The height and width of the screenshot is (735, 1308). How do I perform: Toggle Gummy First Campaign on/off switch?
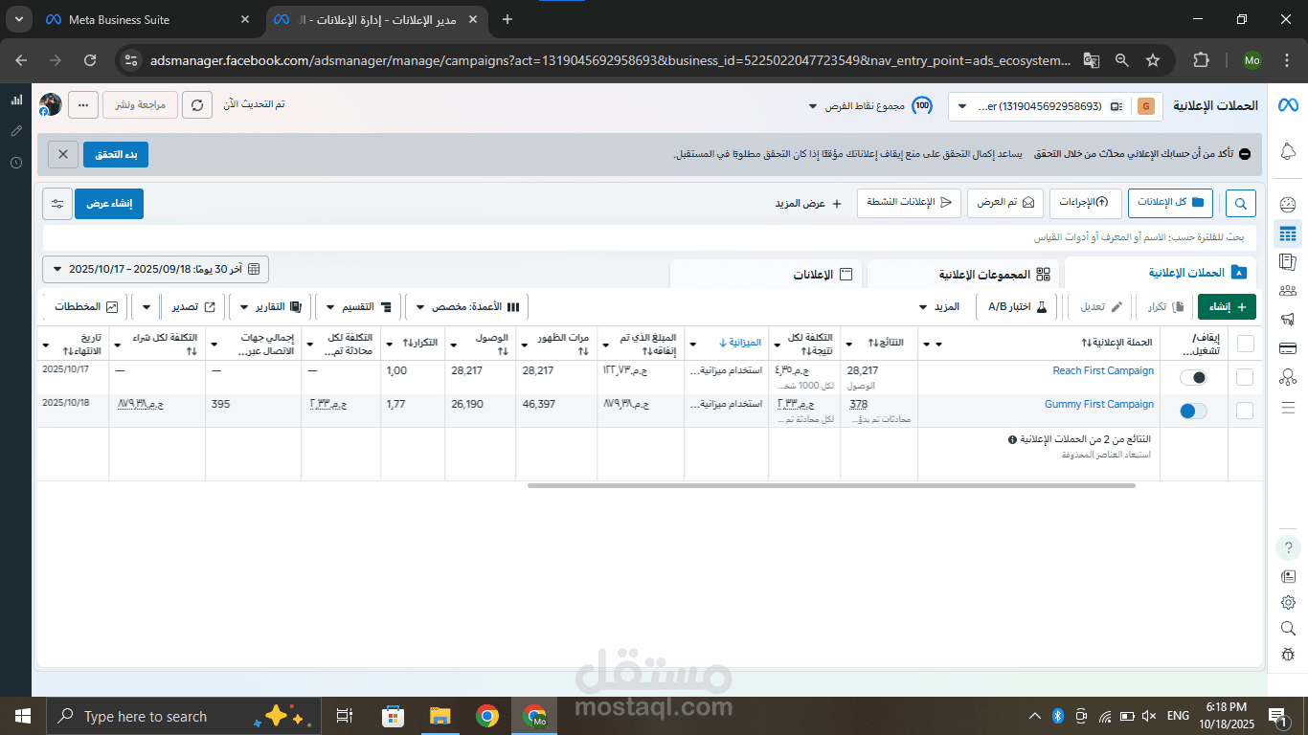click(x=1193, y=411)
